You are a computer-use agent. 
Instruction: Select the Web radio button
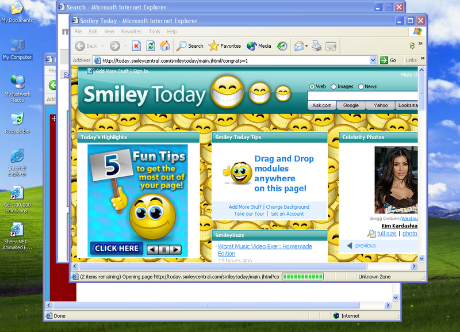coord(312,86)
